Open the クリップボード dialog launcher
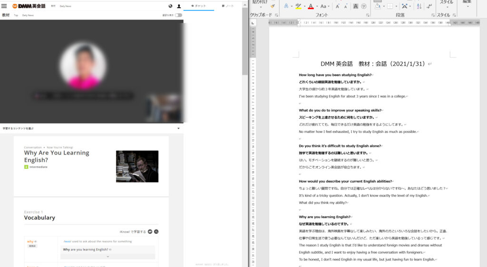The image size is (487, 267). 276,15
